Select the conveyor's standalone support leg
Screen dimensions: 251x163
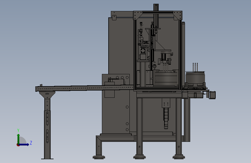click(47, 125)
